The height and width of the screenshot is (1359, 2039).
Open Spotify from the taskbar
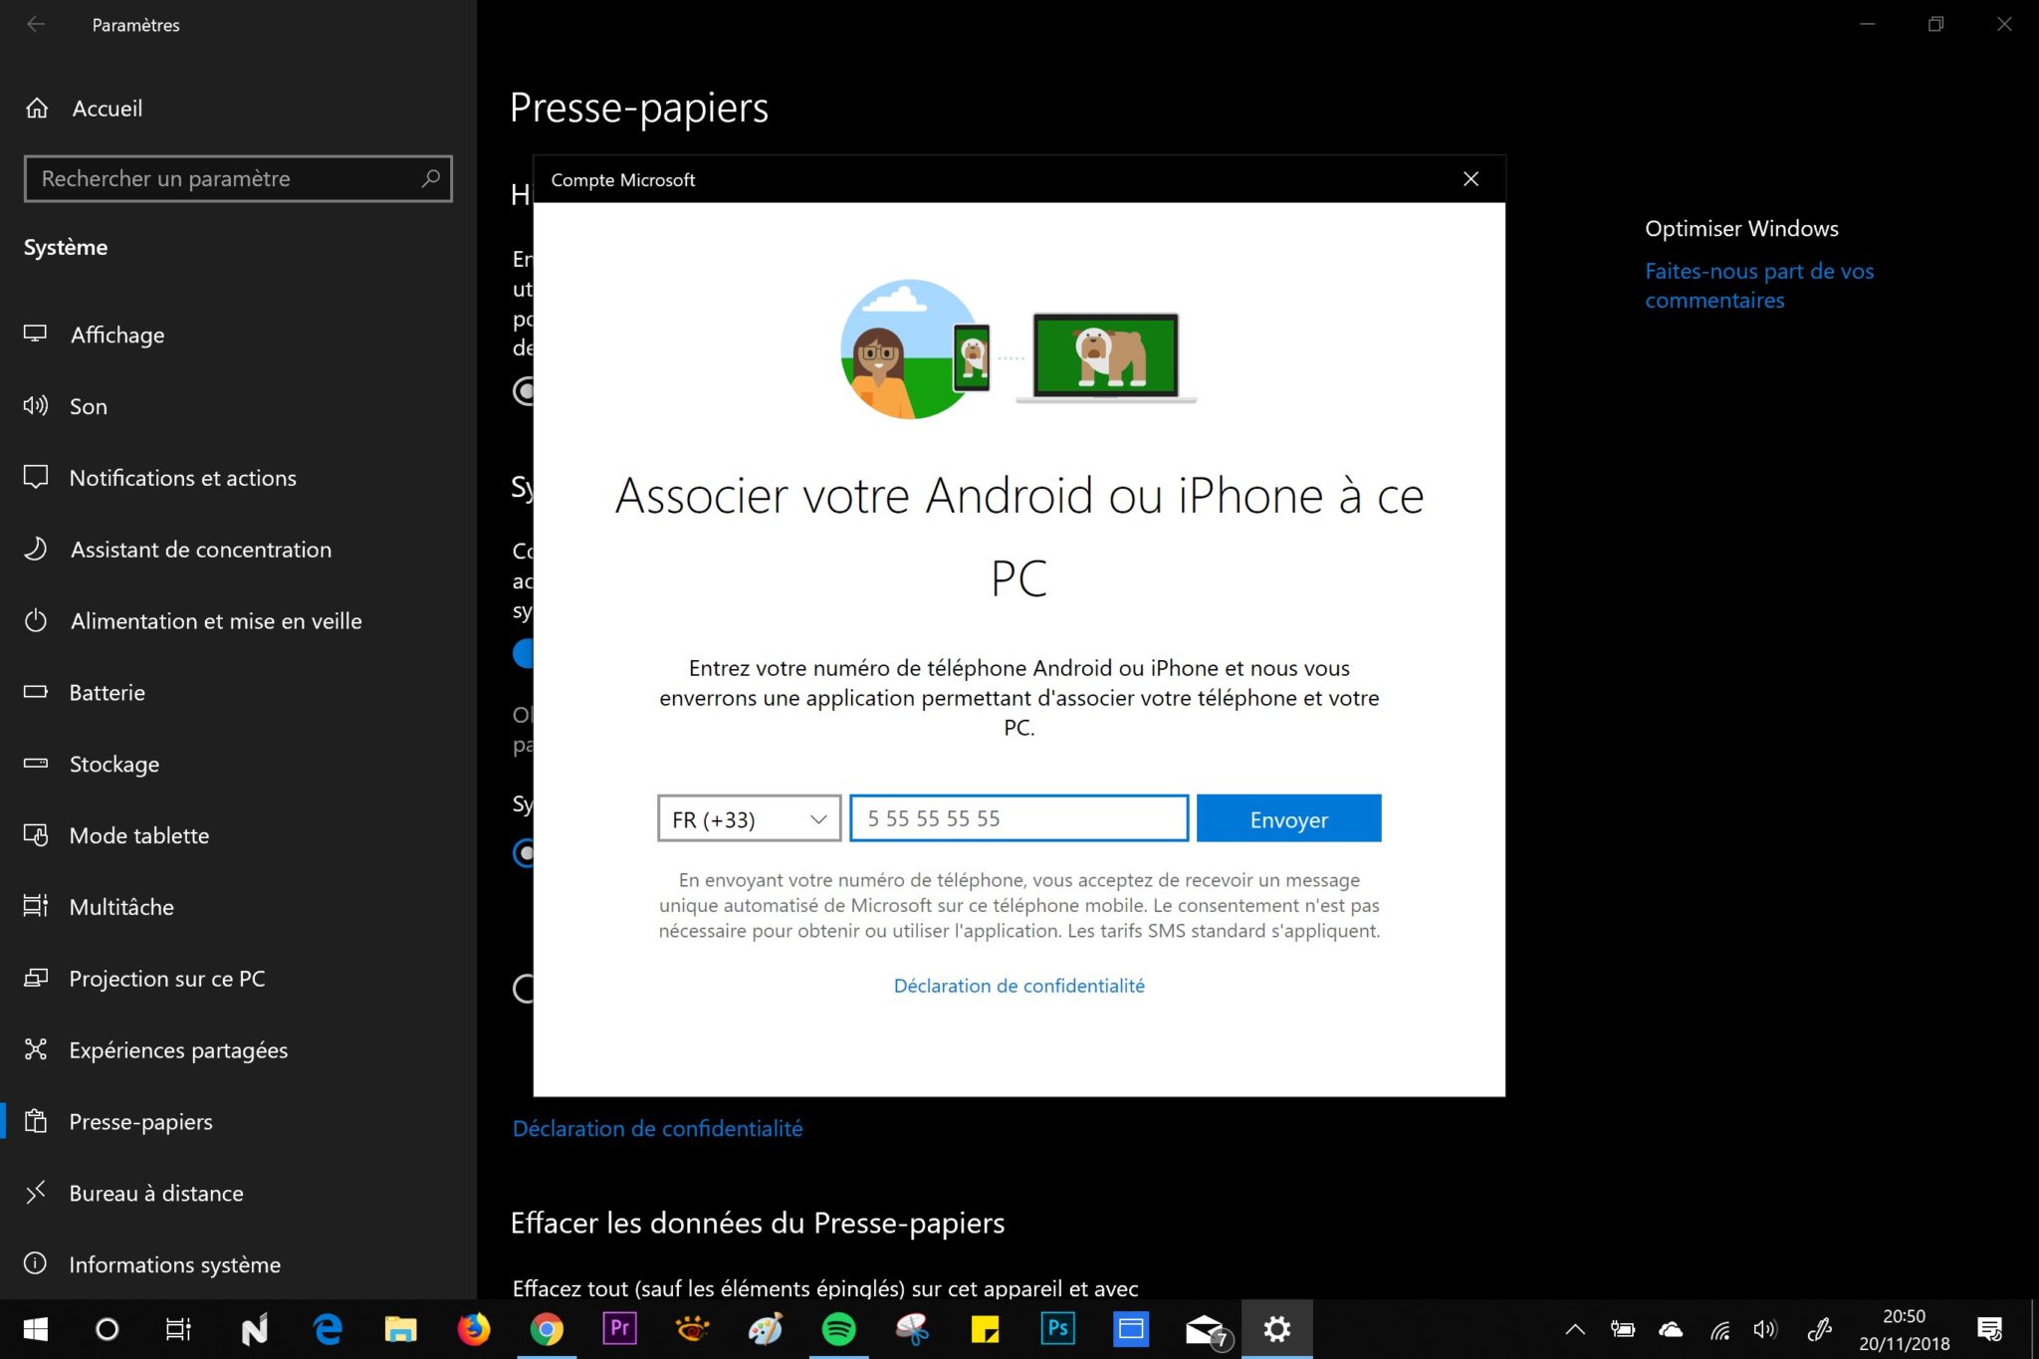click(838, 1329)
